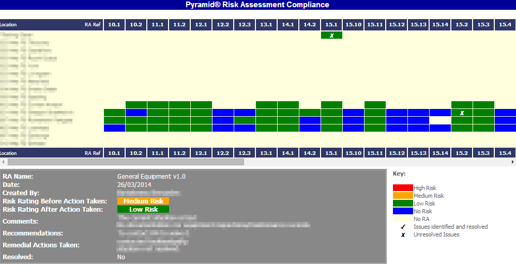Click the Risk Rating Before Action Taken label

click(x=55, y=201)
